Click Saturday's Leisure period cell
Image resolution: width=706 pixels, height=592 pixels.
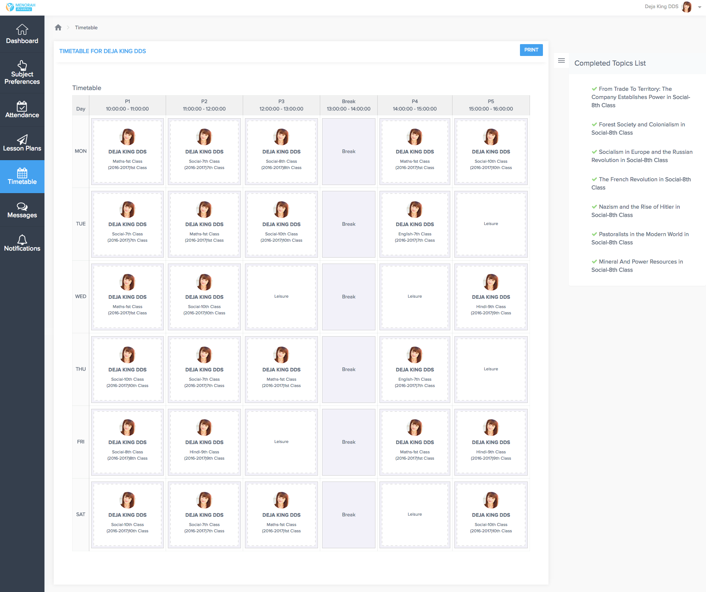[414, 514]
